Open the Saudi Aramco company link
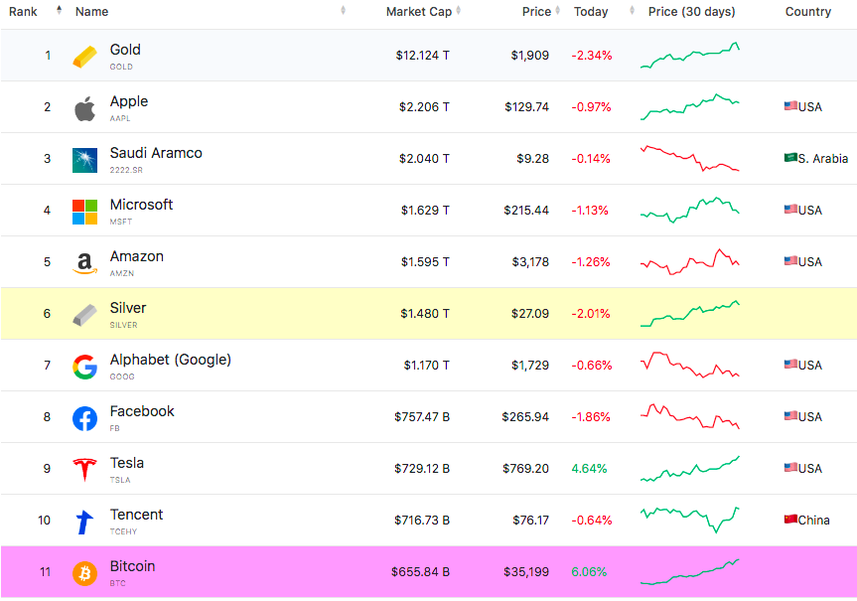The width and height of the screenshot is (857, 601). [156, 153]
